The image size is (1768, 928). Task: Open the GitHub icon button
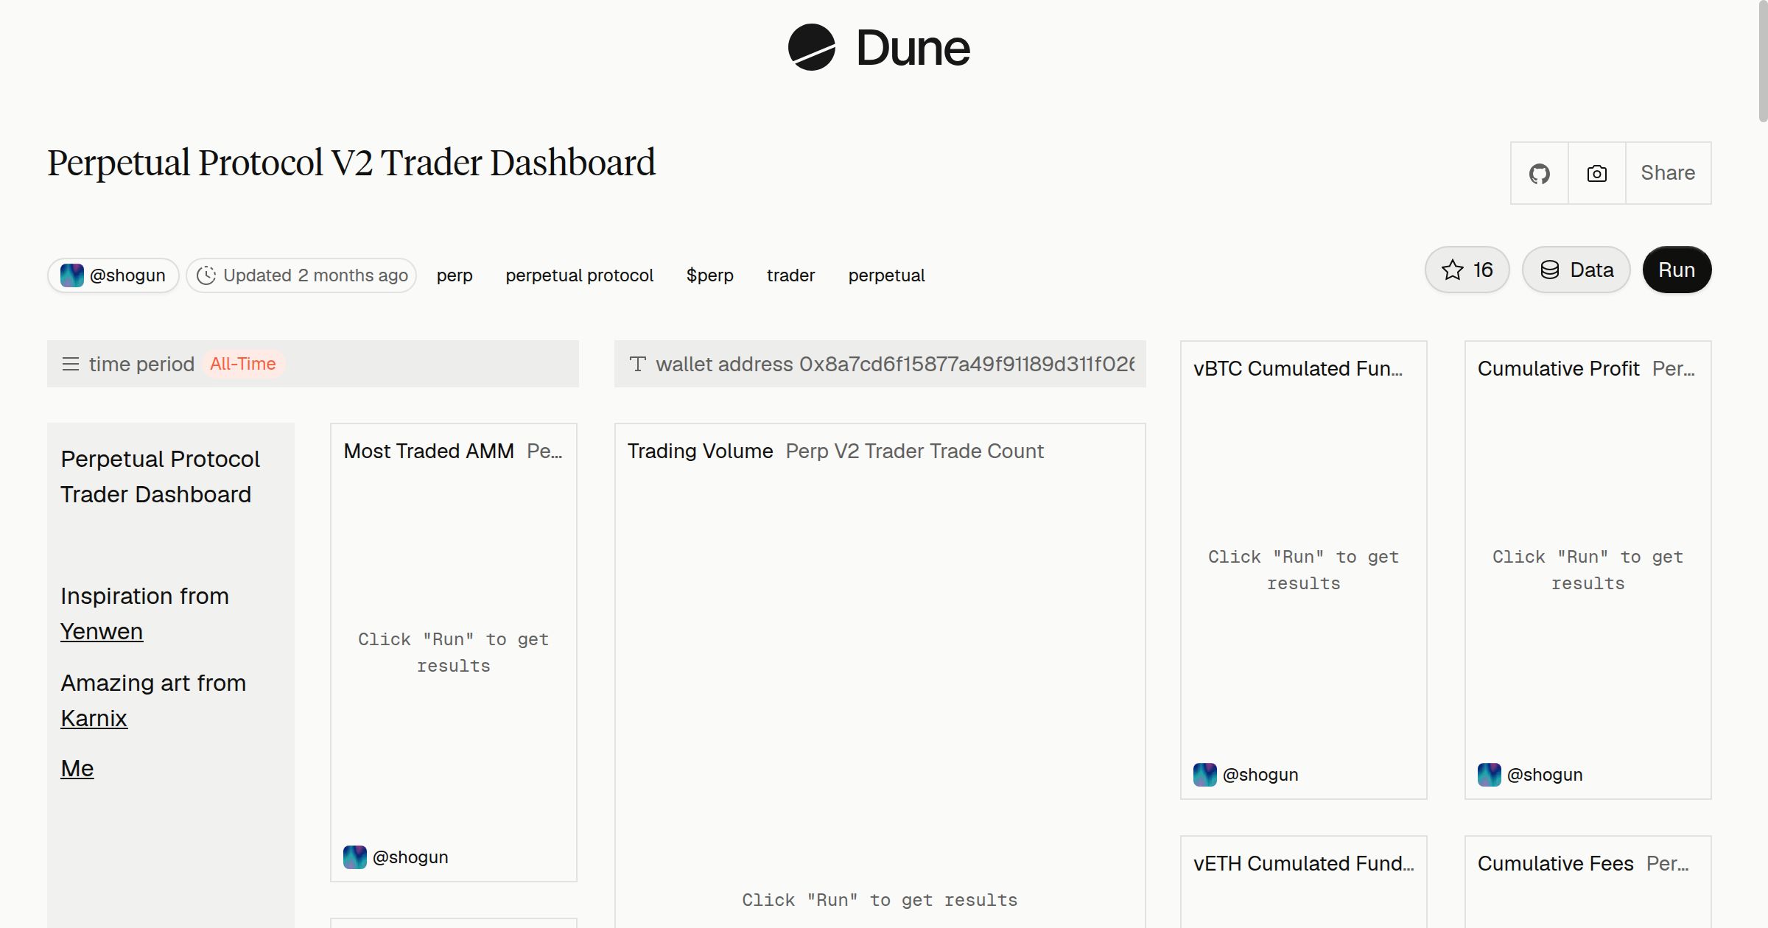1539,173
